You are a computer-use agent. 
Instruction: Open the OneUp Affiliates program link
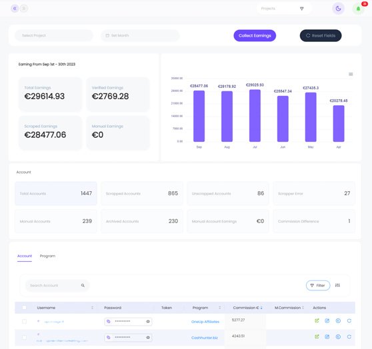tap(205, 322)
